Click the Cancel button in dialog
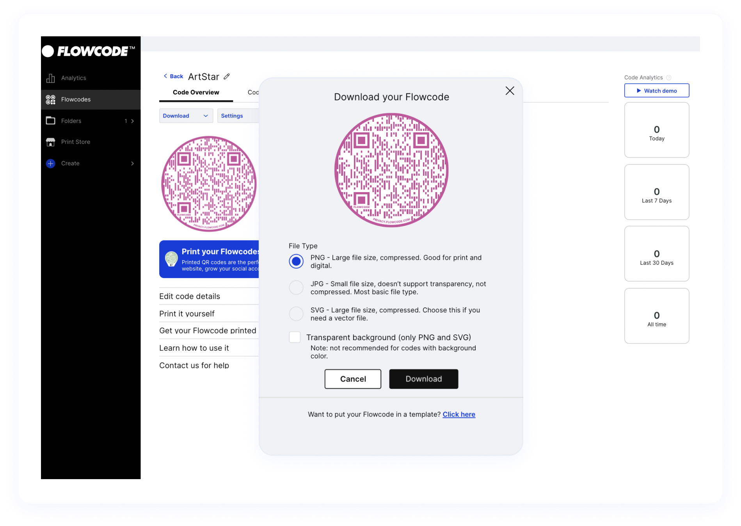This screenshot has width=741, height=526. [x=353, y=379]
